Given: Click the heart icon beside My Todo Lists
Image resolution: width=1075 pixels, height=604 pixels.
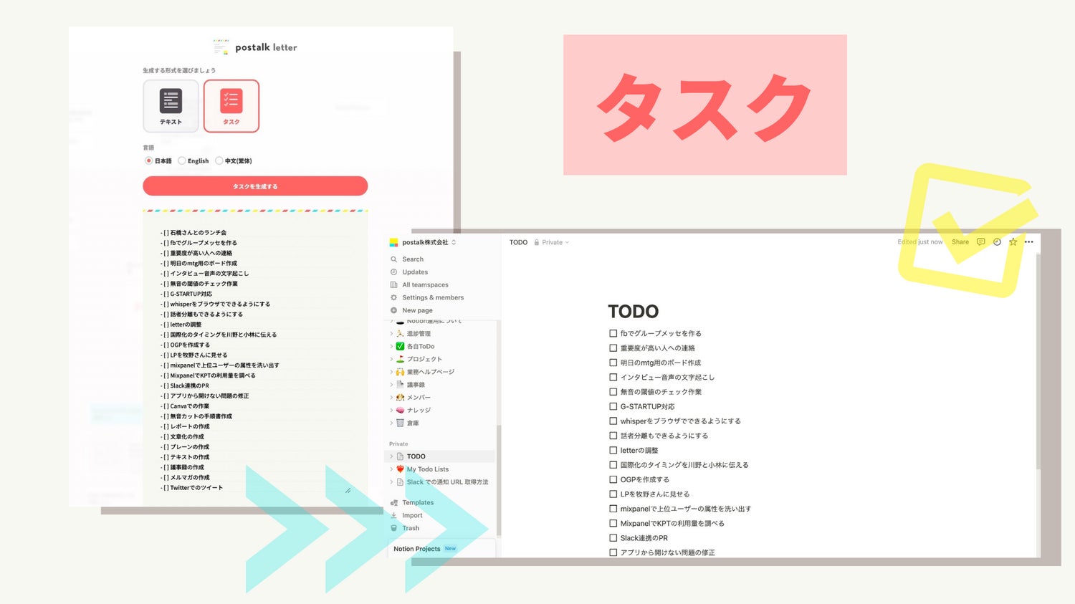Looking at the screenshot, I should [400, 469].
